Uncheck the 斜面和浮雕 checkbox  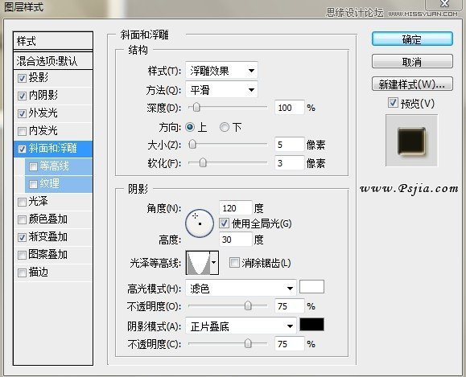click(22, 149)
